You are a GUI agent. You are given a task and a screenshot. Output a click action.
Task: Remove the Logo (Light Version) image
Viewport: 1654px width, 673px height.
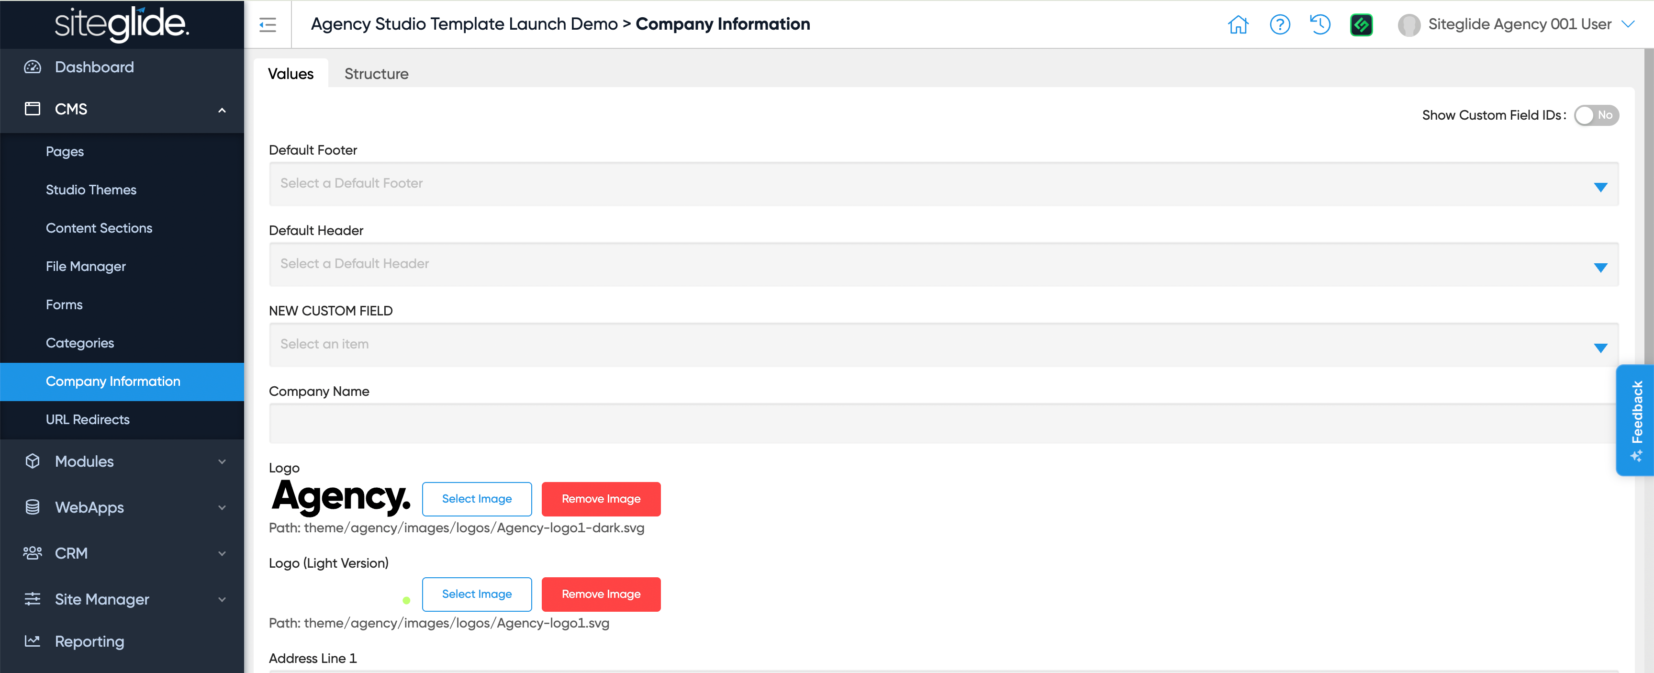600,594
